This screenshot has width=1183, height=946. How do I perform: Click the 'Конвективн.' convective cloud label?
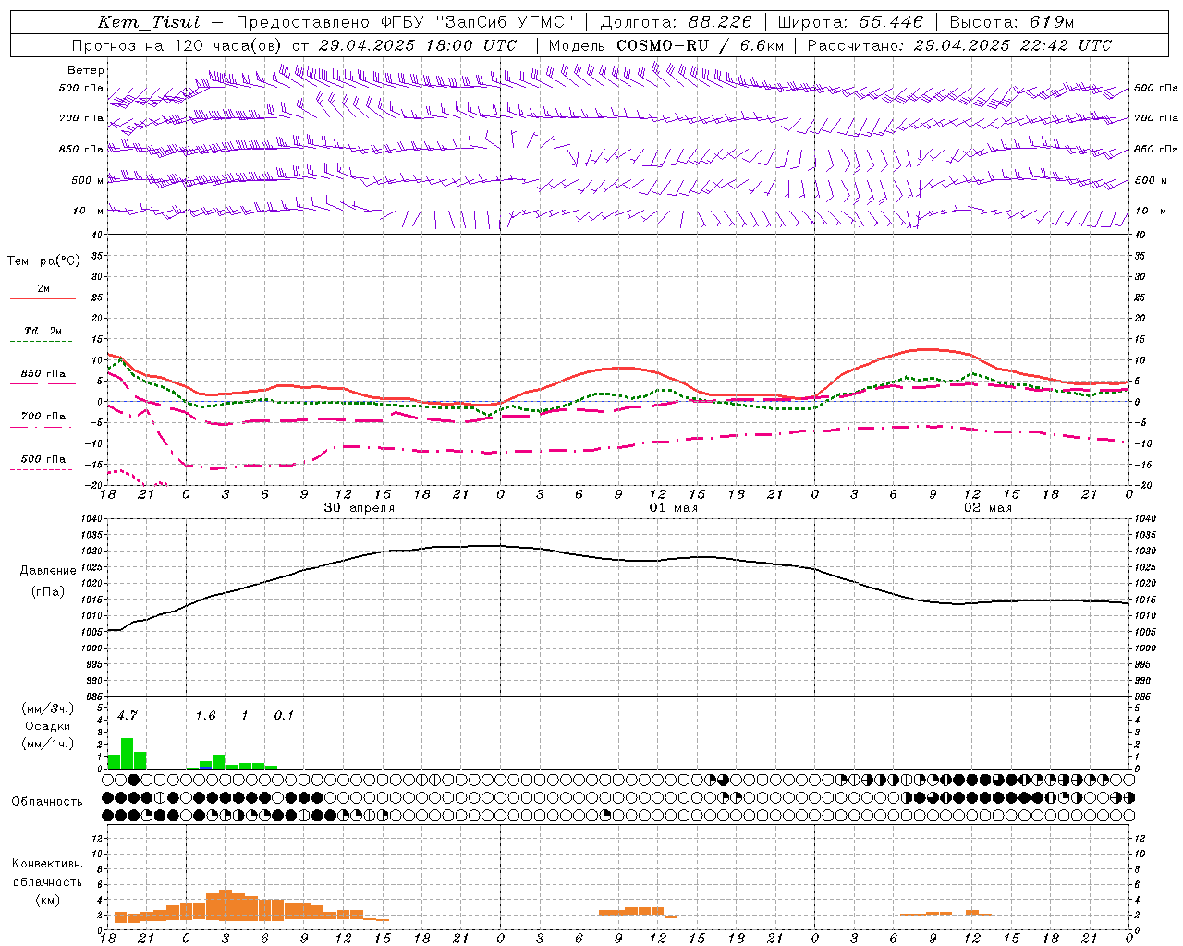click(47, 863)
